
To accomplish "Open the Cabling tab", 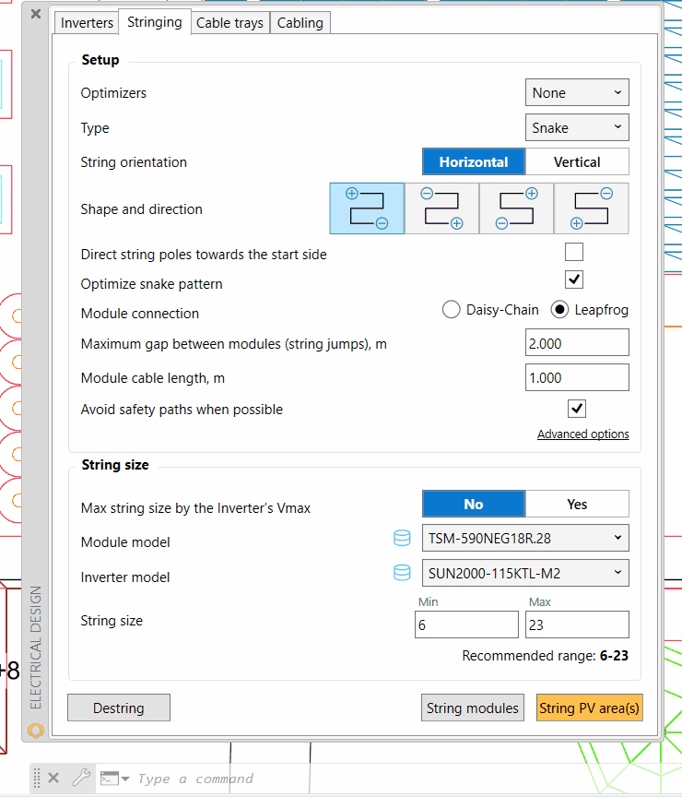I will (300, 23).
